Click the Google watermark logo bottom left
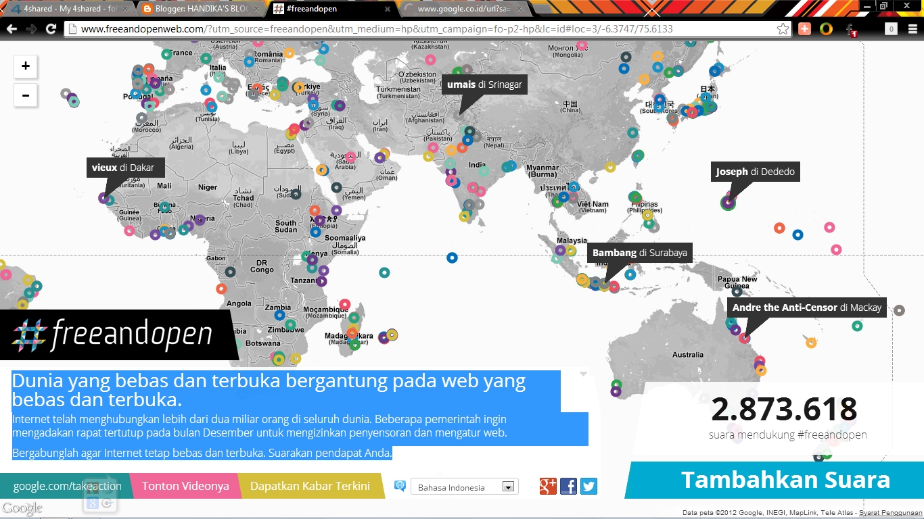The image size is (924, 519). 22,508
